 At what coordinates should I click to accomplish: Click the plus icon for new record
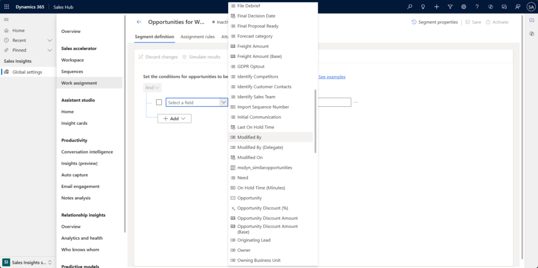(436, 6)
